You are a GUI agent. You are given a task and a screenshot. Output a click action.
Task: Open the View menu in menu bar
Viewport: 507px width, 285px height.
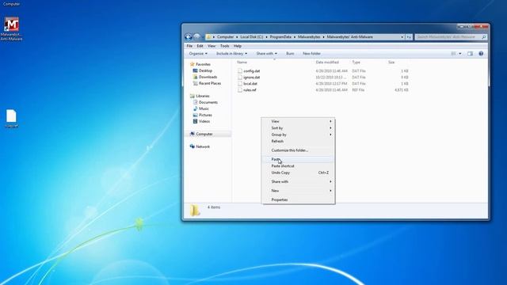click(x=212, y=46)
